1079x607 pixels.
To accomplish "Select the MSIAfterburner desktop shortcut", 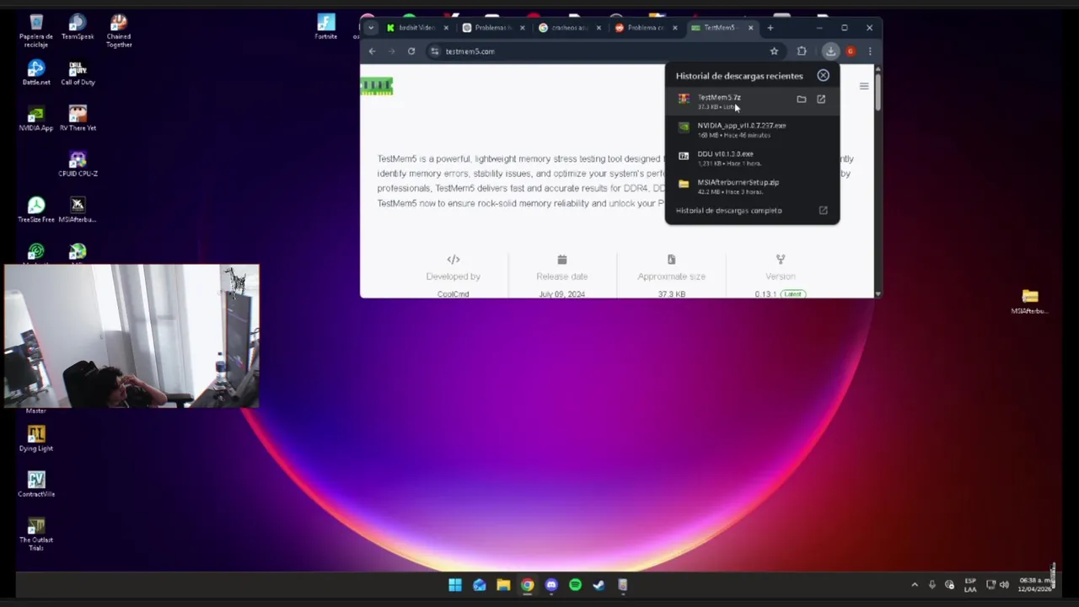I will pyautogui.click(x=78, y=209).
